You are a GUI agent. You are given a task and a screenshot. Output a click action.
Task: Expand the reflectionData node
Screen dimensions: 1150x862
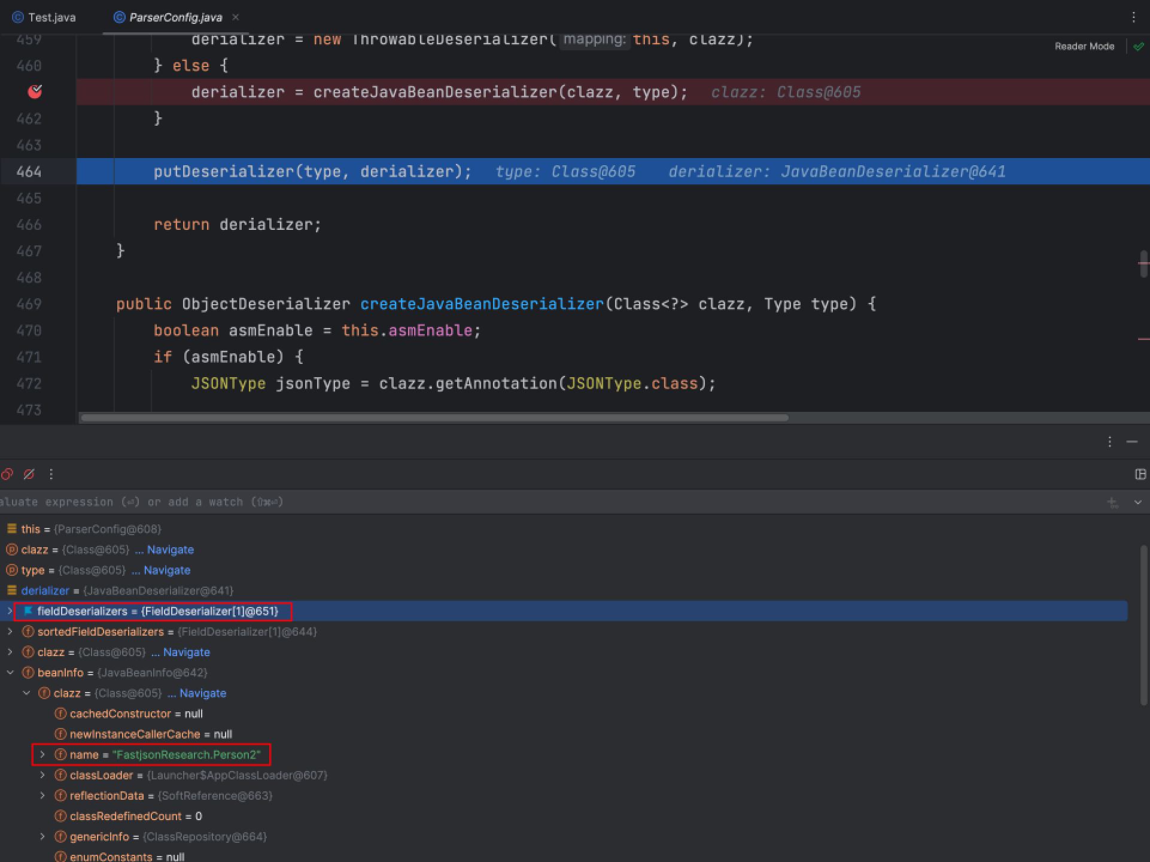pos(42,796)
